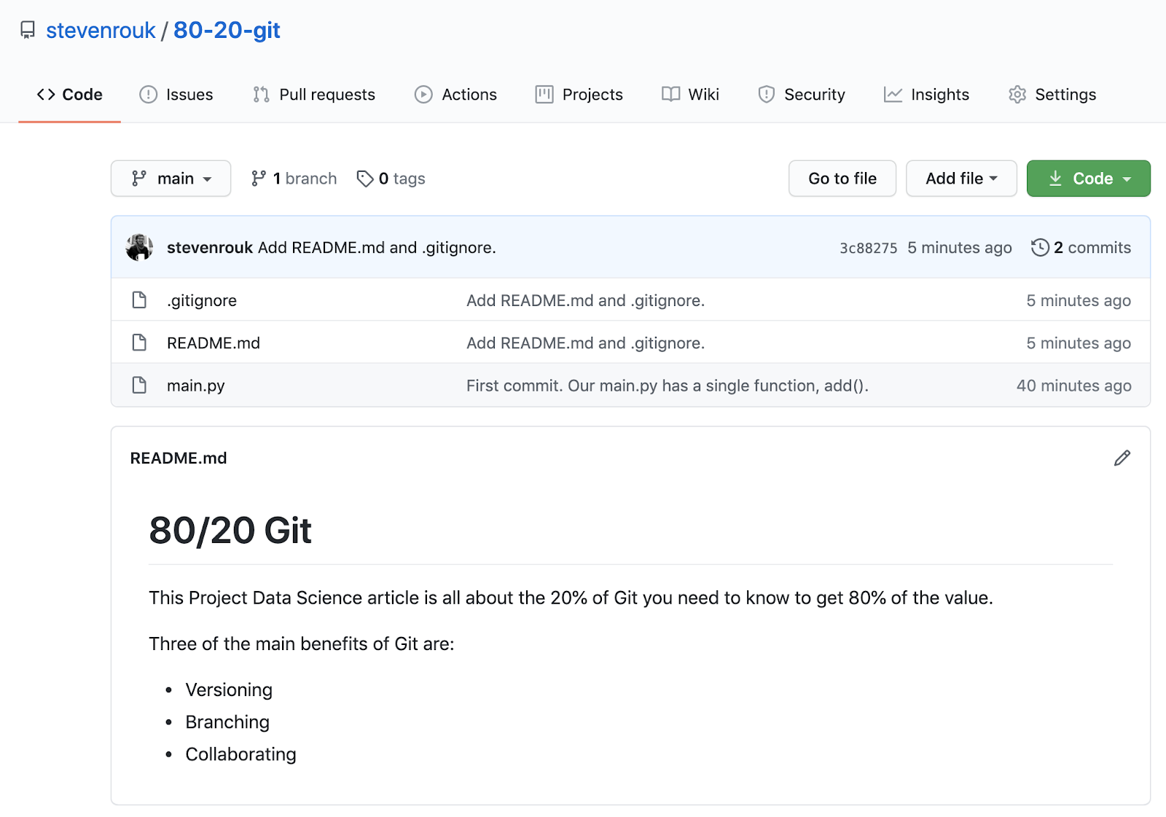The image size is (1166, 817).
Task: Click the file icon next to .gitignore
Action: click(x=139, y=300)
